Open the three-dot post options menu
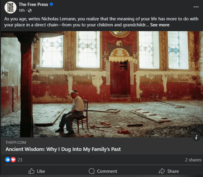 (x=196, y=7)
